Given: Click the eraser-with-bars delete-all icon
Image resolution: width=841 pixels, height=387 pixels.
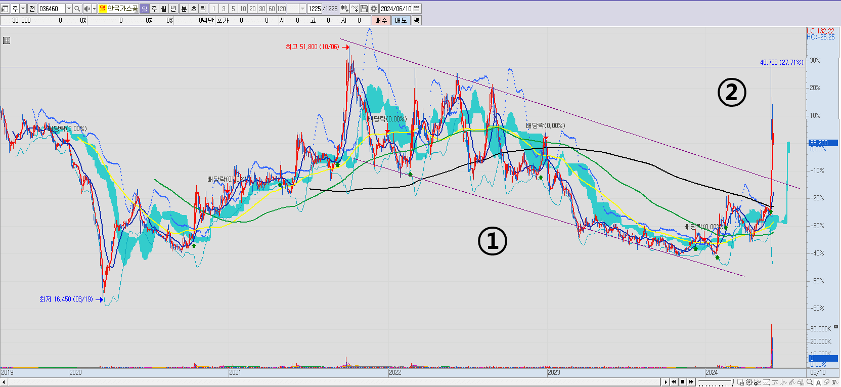Looking at the screenshot, I should pyautogui.click(x=801, y=382).
